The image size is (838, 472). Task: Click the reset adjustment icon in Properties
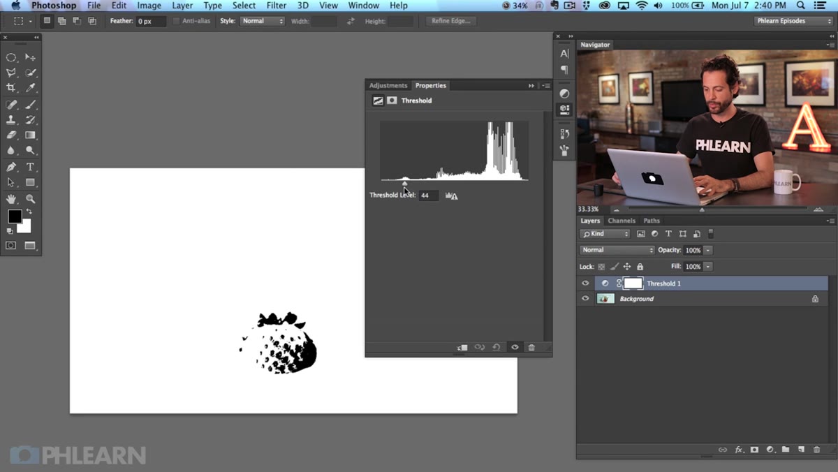click(497, 347)
